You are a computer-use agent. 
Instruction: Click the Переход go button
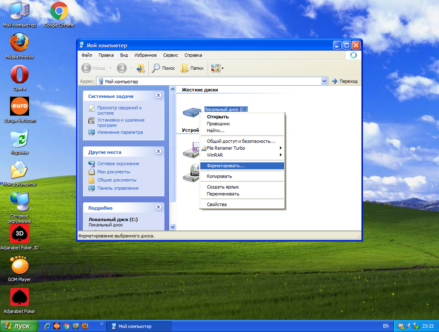tap(345, 81)
